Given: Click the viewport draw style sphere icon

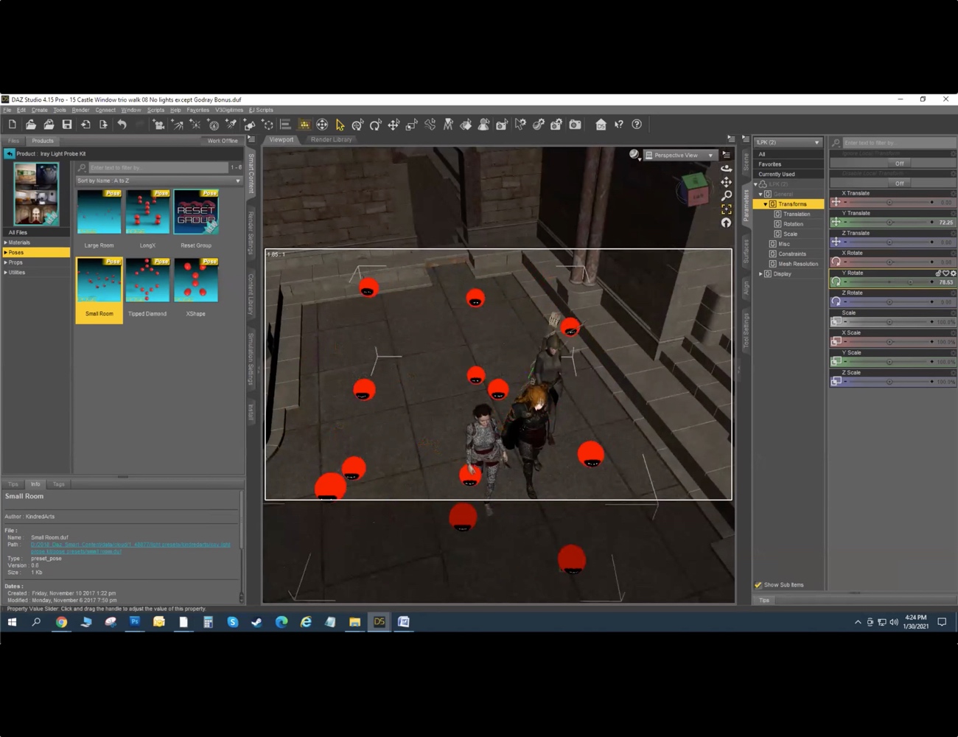Looking at the screenshot, I should [x=634, y=155].
